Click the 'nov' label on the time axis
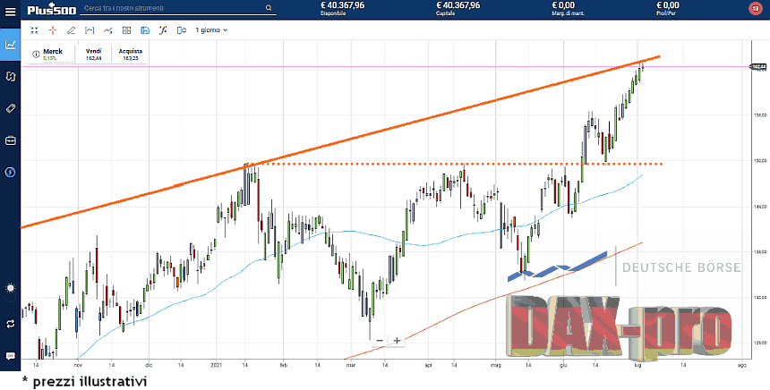Viewport: 770px width, 390px height. 77,366
